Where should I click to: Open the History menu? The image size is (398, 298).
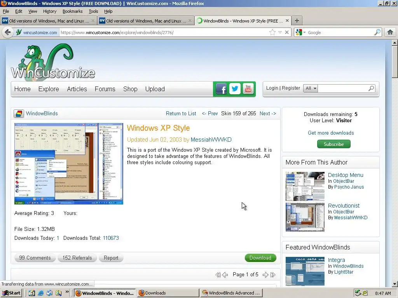50,11
